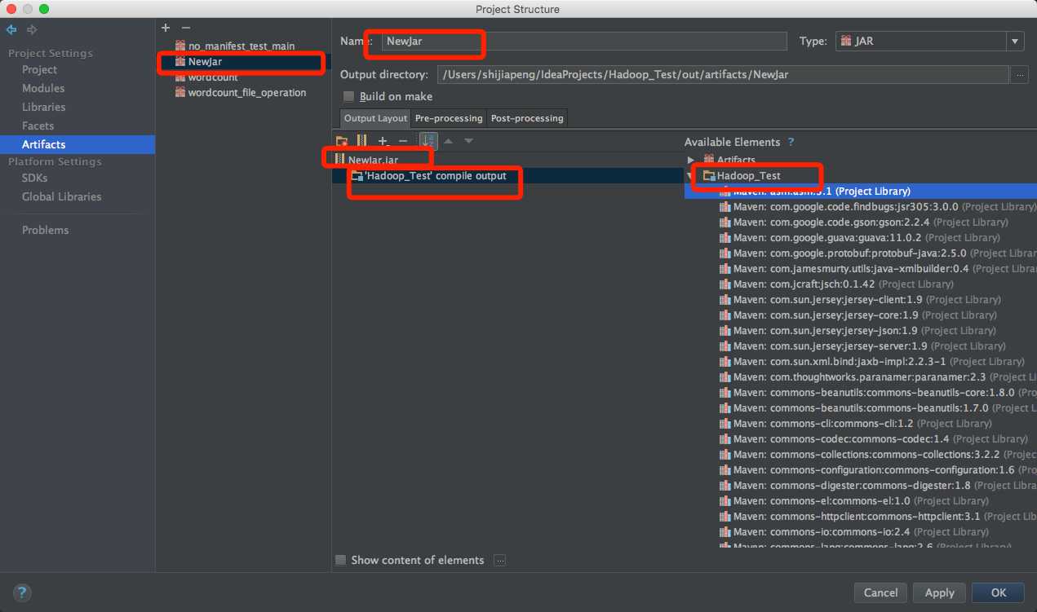Click remove minus in Output Layout toolbar
1037x612 pixels.
point(402,141)
